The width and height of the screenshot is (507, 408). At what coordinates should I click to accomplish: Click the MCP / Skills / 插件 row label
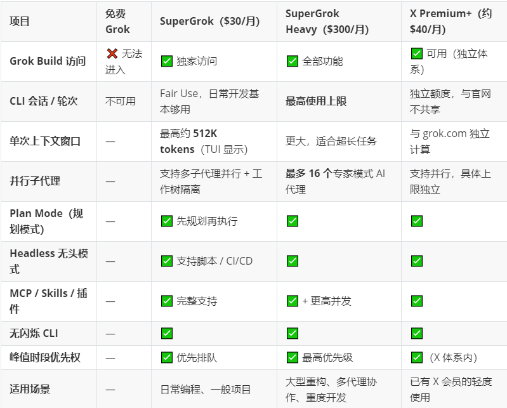pos(48,301)
